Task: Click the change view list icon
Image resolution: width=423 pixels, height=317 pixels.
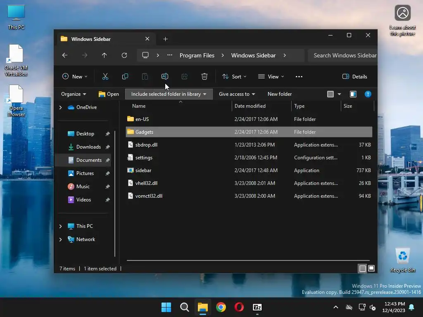Action: (x=330, y=94)
